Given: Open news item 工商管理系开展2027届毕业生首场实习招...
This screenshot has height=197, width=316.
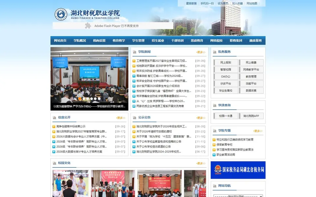Looking at the screenshot, I should [162, 61].
